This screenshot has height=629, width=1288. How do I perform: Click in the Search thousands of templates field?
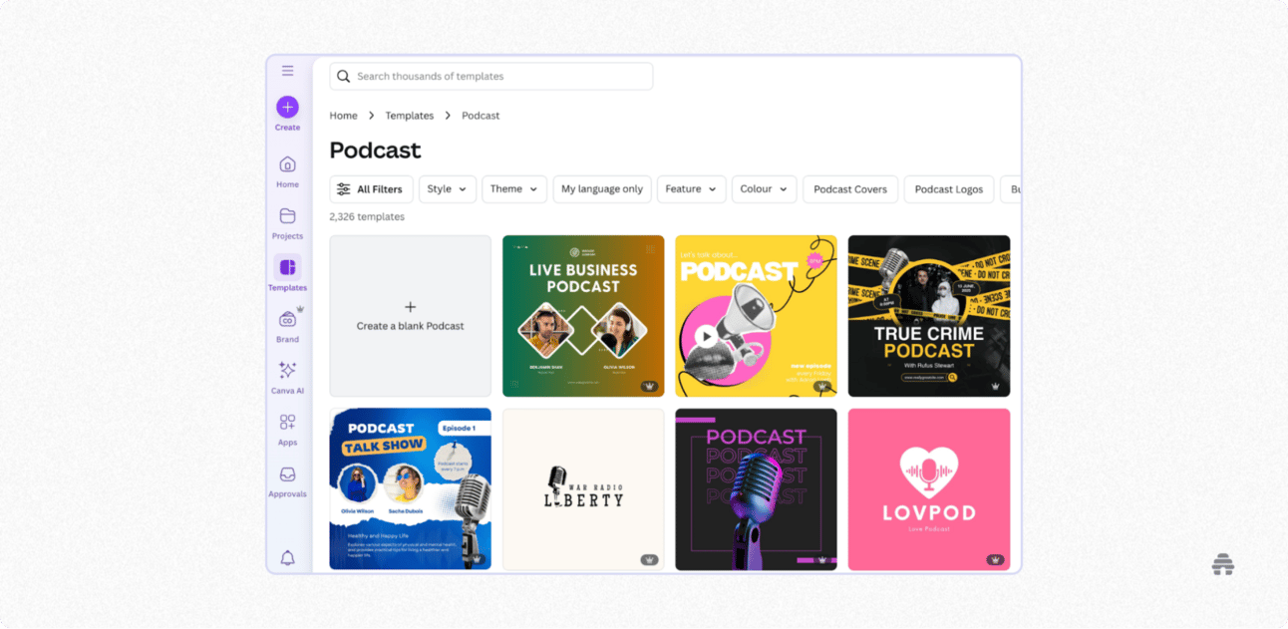coord(491,77)
